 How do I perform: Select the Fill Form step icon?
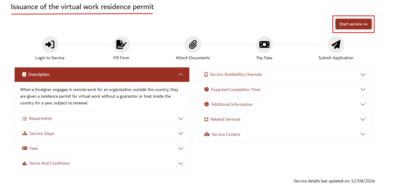(121, 44)
